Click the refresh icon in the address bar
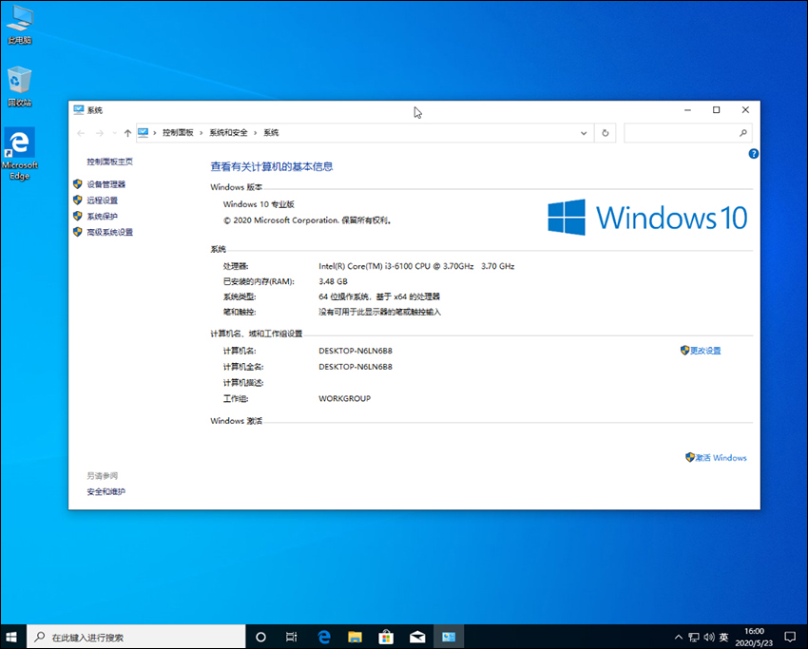Screen dimensions: 808x649 coord(606,133)
